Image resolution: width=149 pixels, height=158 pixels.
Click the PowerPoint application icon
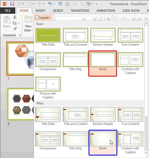5,4
